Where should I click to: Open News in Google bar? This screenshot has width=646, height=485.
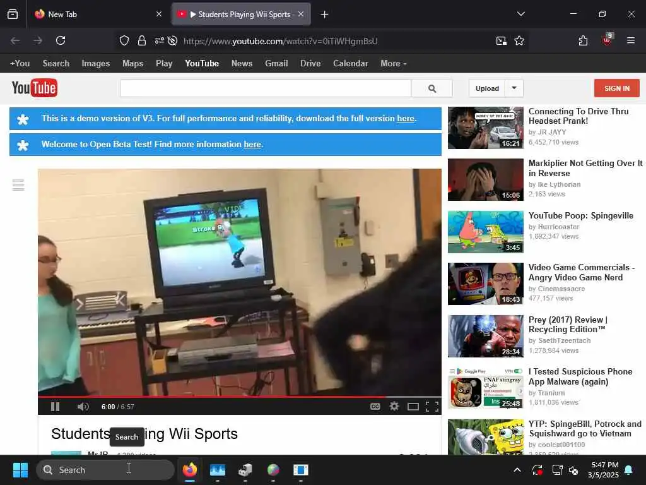pyautogui.click(x=242, y=64)
